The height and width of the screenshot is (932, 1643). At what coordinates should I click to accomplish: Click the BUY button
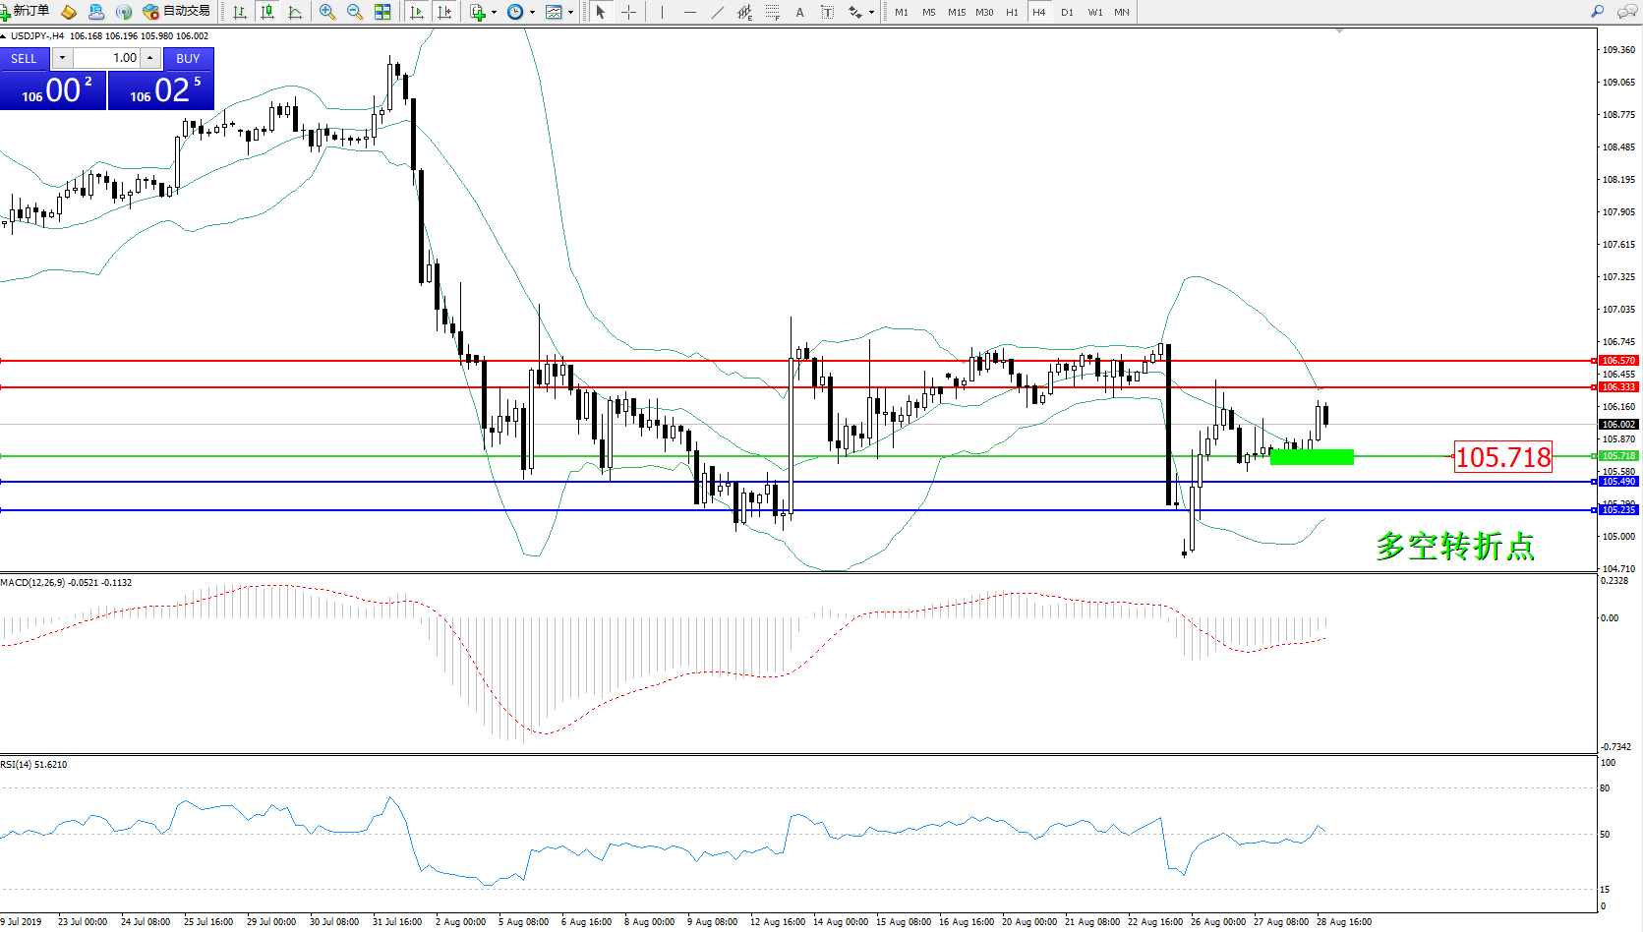tap(188, 59)
